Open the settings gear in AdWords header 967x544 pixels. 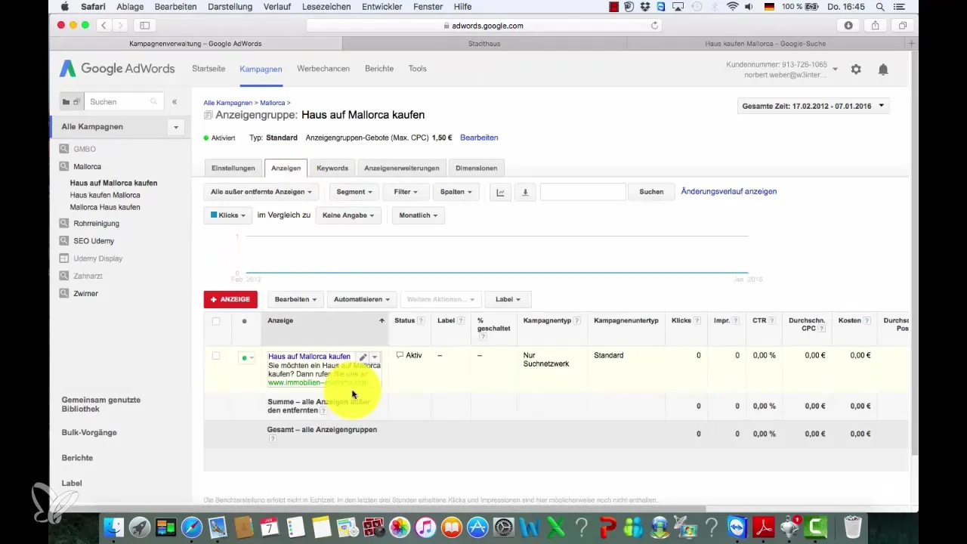click(856, 69)
